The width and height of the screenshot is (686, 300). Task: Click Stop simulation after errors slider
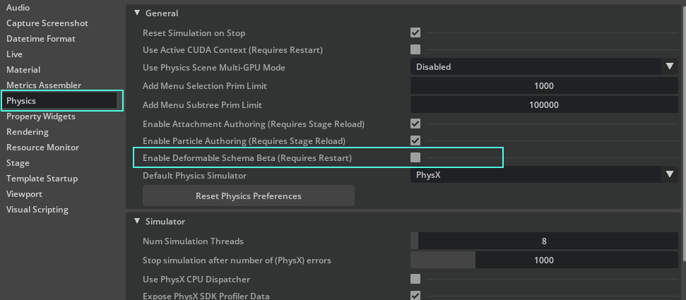pyautogui.click(x=544, y=260)
